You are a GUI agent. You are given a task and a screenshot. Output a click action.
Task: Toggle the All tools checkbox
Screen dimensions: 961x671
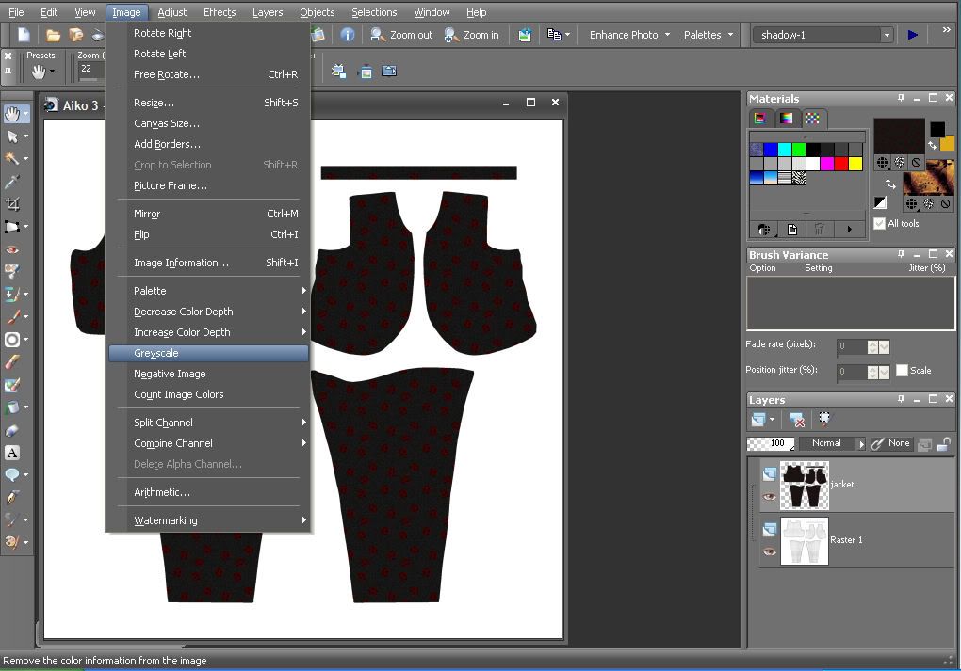pos(879,223)
